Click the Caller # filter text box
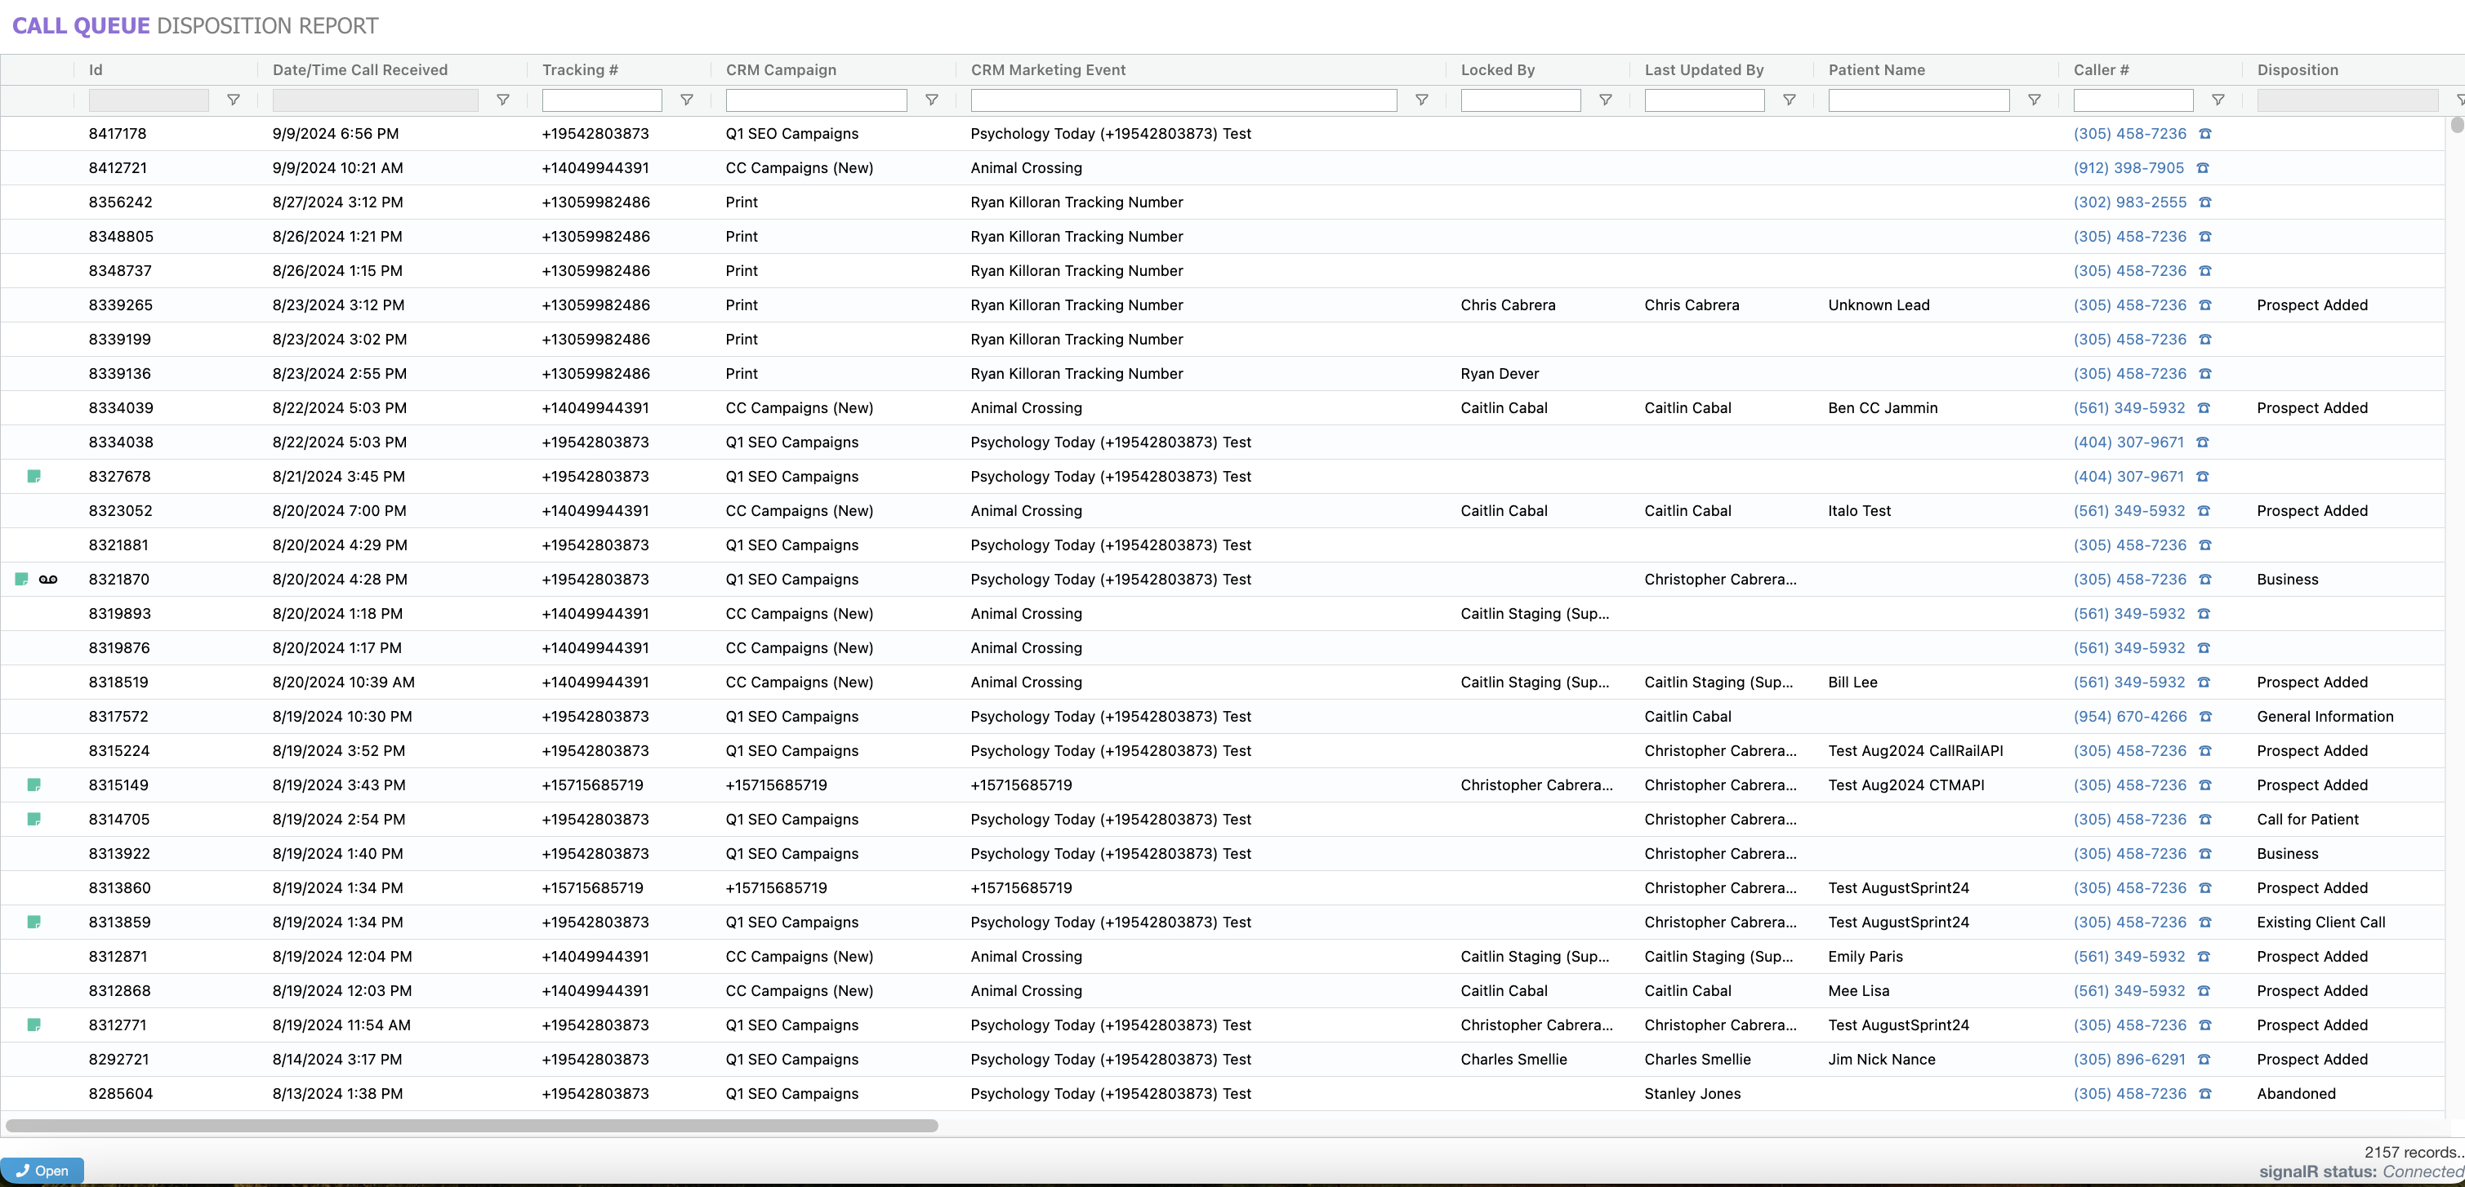 pyautogui.click(x=2132, y=100)
